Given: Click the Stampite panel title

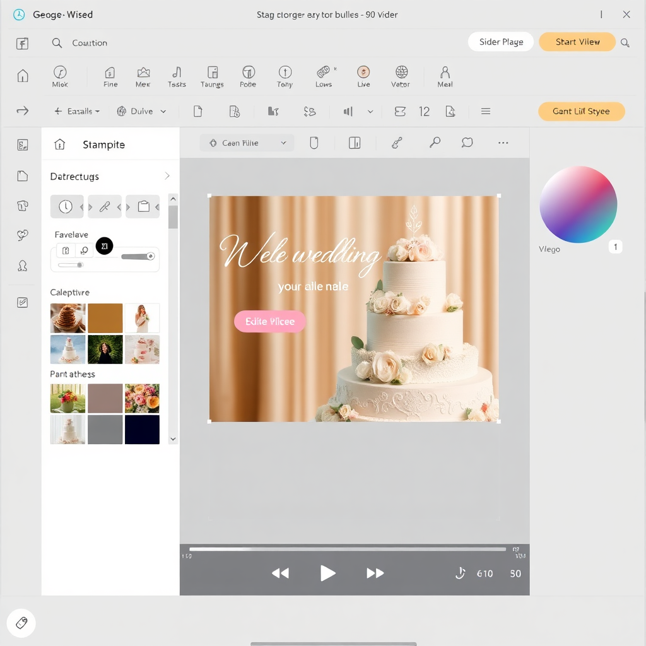Looking at the screenshot, I should point(104,144).
